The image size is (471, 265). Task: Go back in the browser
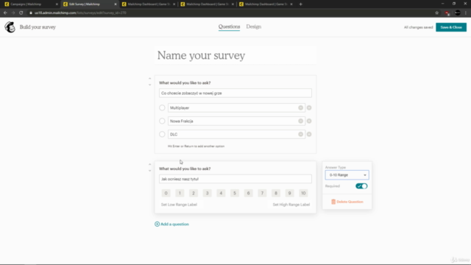(5, 13)
